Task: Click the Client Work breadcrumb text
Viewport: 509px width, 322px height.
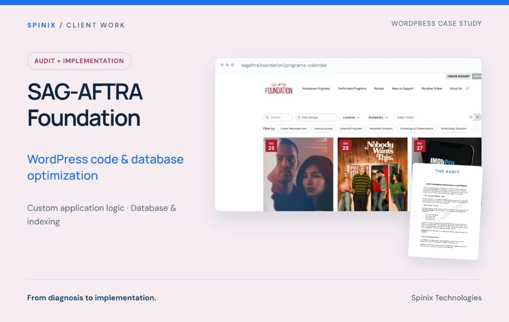Action: [96, 25]
